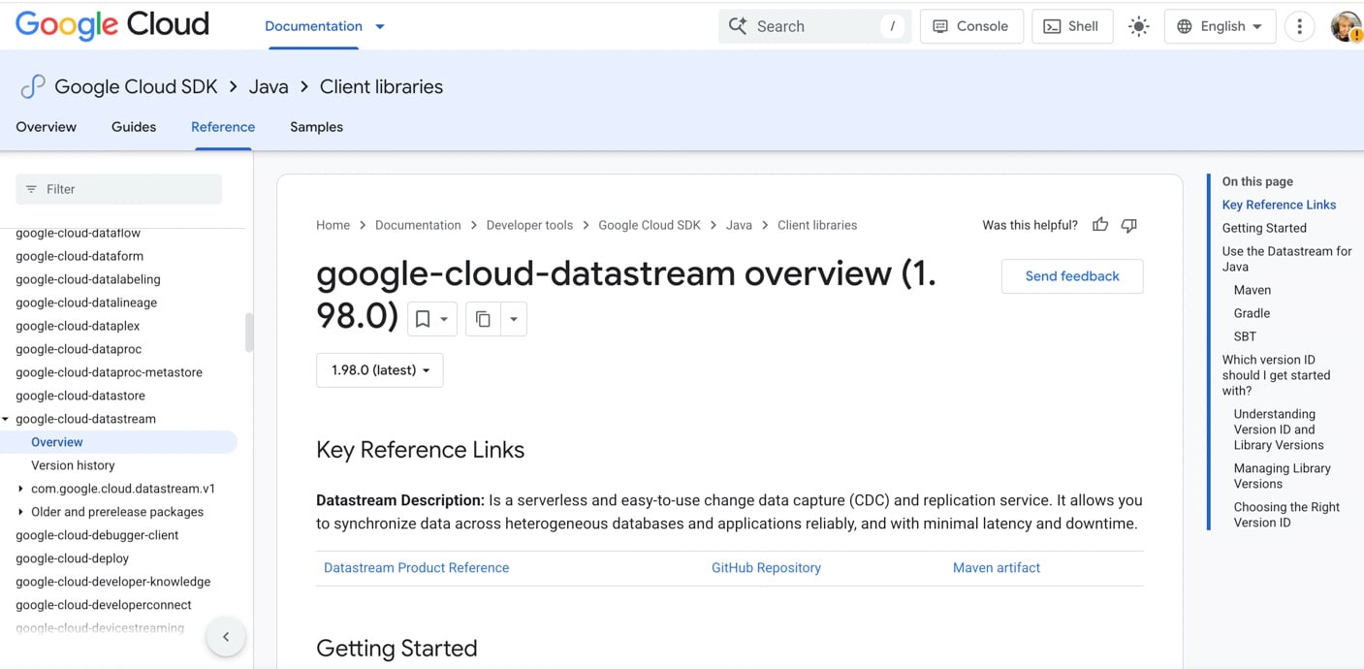
Task: Open the 1.98.0 (latest) version dropdown
Action: 380,370
